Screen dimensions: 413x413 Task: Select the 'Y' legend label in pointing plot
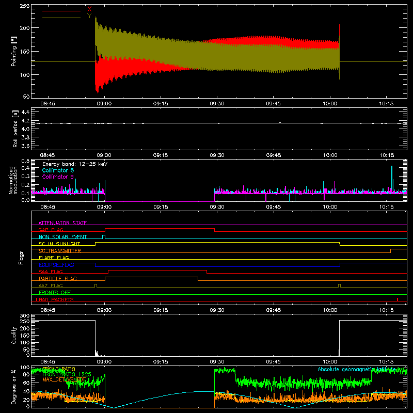coord(89,16)
